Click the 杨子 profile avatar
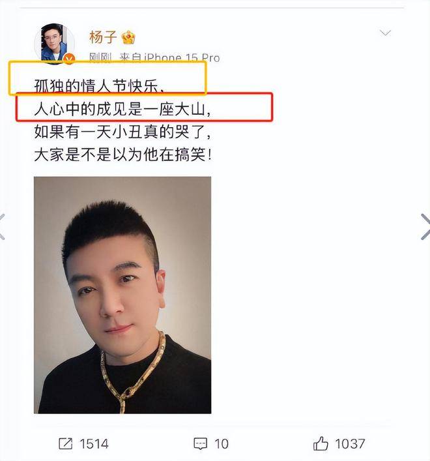The image size is (430, 461). coord(55,44)
